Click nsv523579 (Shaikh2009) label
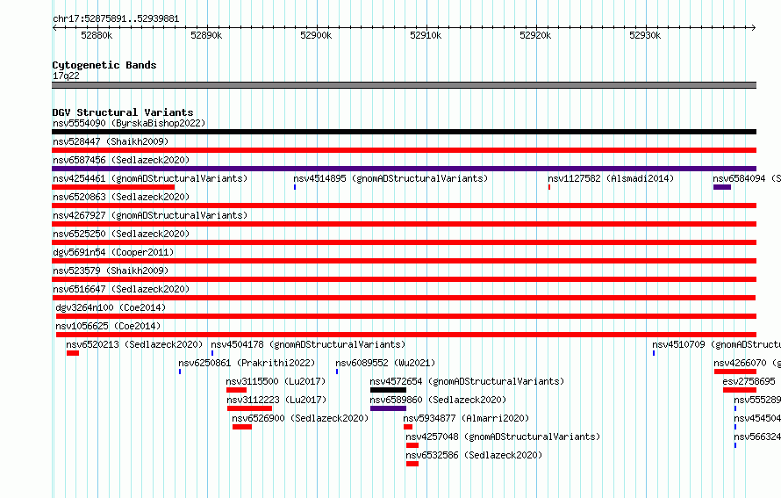The height and width of the screenshot is (498, 781). 111,271
